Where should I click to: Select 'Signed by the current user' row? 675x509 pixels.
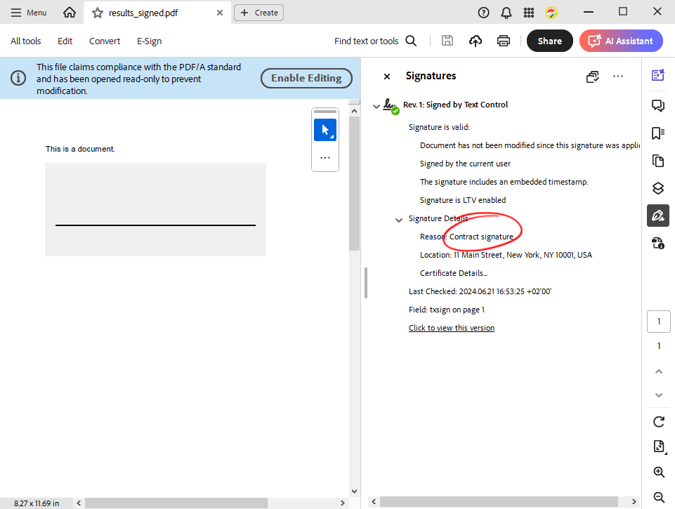465,164
